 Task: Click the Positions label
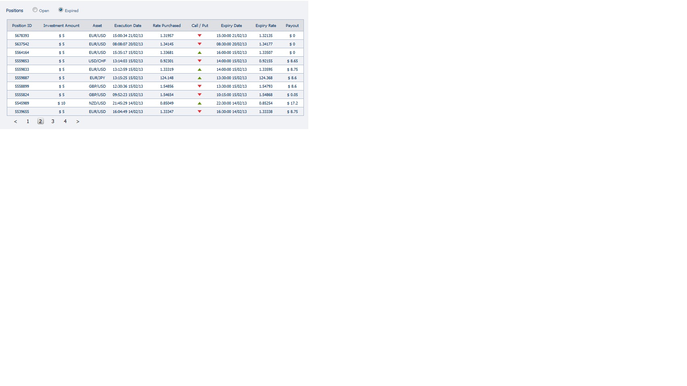point(14,11)
